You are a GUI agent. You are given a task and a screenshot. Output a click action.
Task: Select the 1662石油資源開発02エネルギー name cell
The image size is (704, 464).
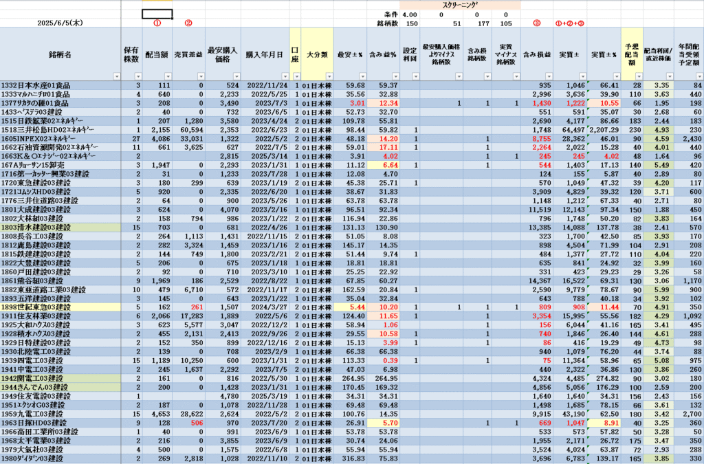[60, 147]
